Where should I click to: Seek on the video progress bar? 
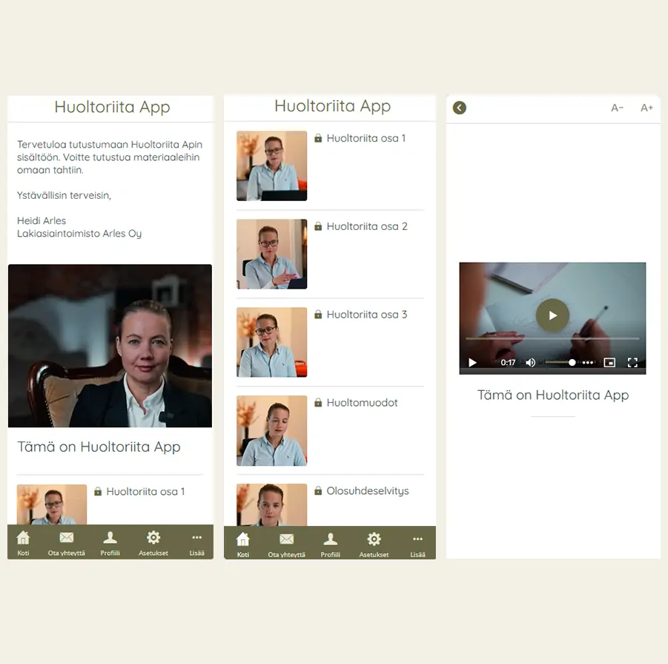point(552,338)
